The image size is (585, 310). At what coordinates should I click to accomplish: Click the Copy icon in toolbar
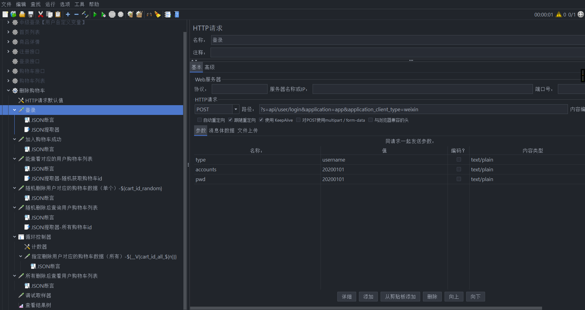[49, 14]
